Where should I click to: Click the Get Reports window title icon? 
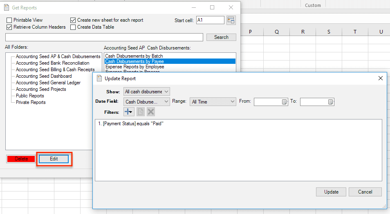tap(7, 8)
